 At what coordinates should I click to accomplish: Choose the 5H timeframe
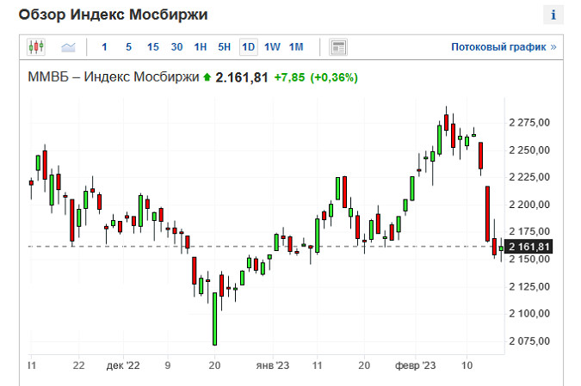click(224, 46)
